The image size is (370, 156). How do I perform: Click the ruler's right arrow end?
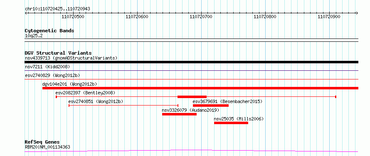point(357,13)
